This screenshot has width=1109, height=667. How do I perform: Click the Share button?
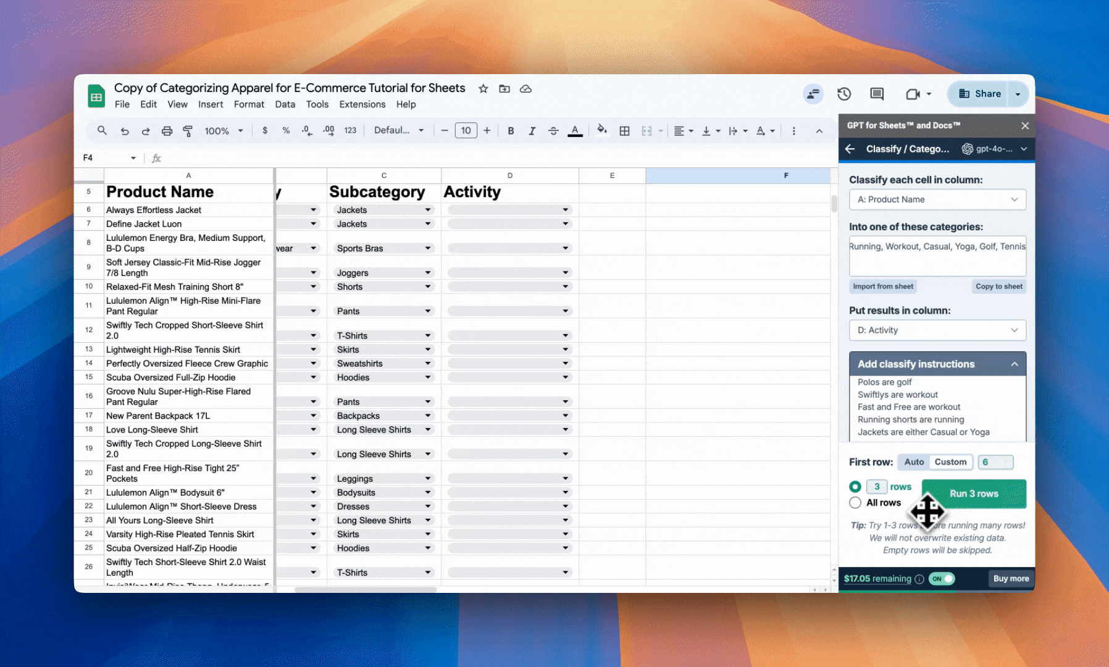pyautogui.click(x=979, y=94)
